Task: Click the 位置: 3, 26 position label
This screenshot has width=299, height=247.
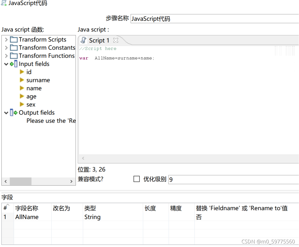Action: pos(91,170)
